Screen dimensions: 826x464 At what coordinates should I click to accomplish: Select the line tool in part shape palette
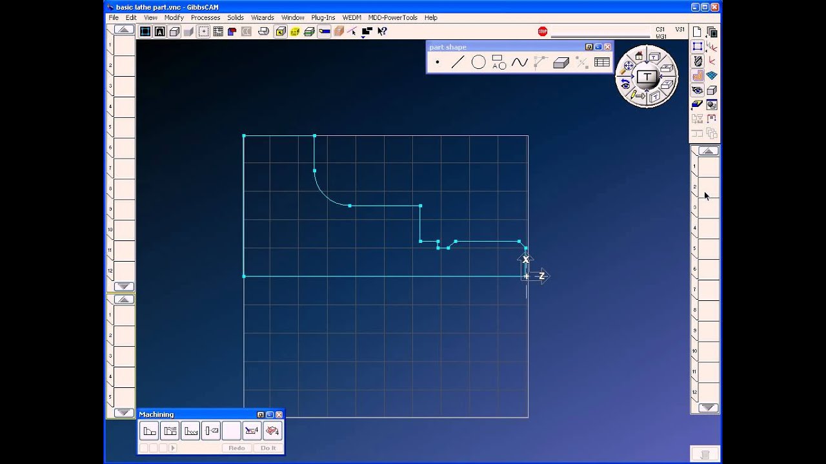click(458, 63)
